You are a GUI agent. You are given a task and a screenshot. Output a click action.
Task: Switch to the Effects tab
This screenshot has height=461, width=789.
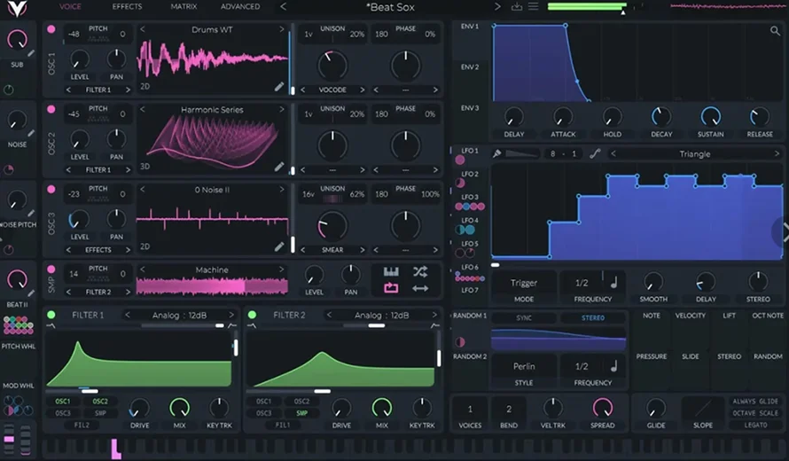127,7
